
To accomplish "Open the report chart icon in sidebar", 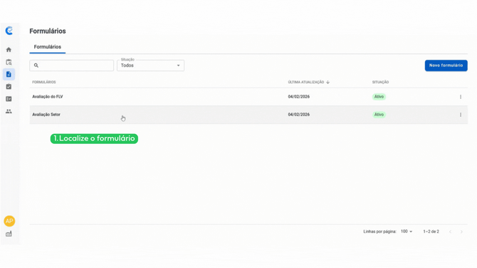I will [x=9, y=99].
